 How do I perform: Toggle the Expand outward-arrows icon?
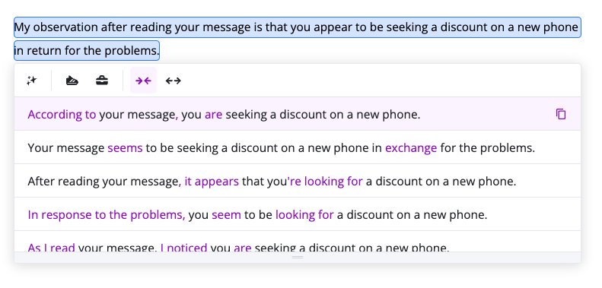[x=174, y=81]
